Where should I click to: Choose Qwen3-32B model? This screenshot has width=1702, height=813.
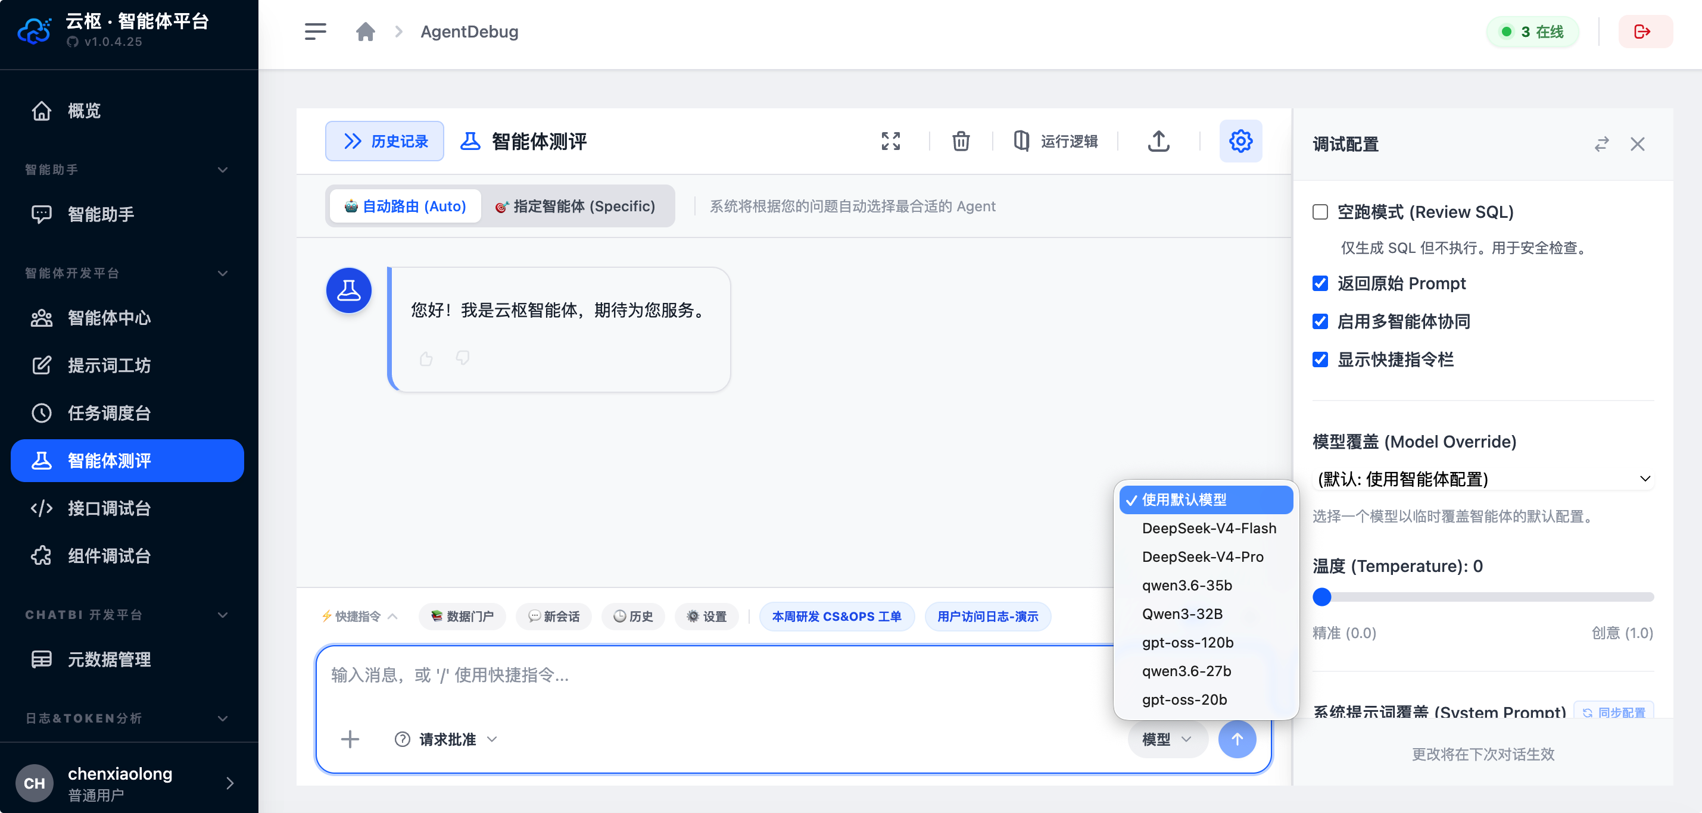pos(1206,614)
